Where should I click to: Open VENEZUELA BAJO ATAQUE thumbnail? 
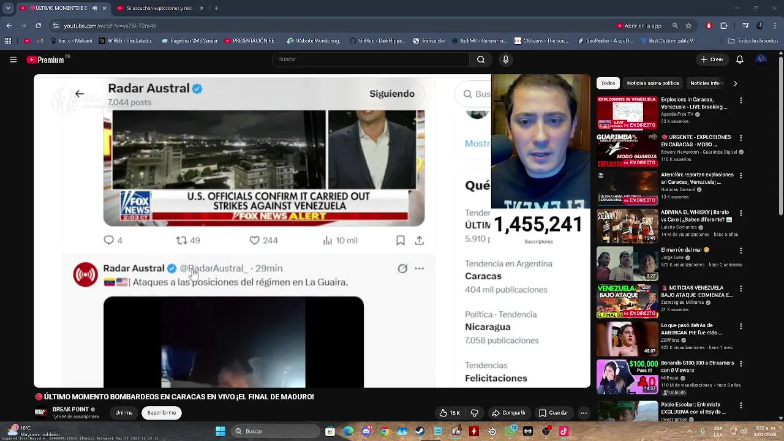coord(627,301)
